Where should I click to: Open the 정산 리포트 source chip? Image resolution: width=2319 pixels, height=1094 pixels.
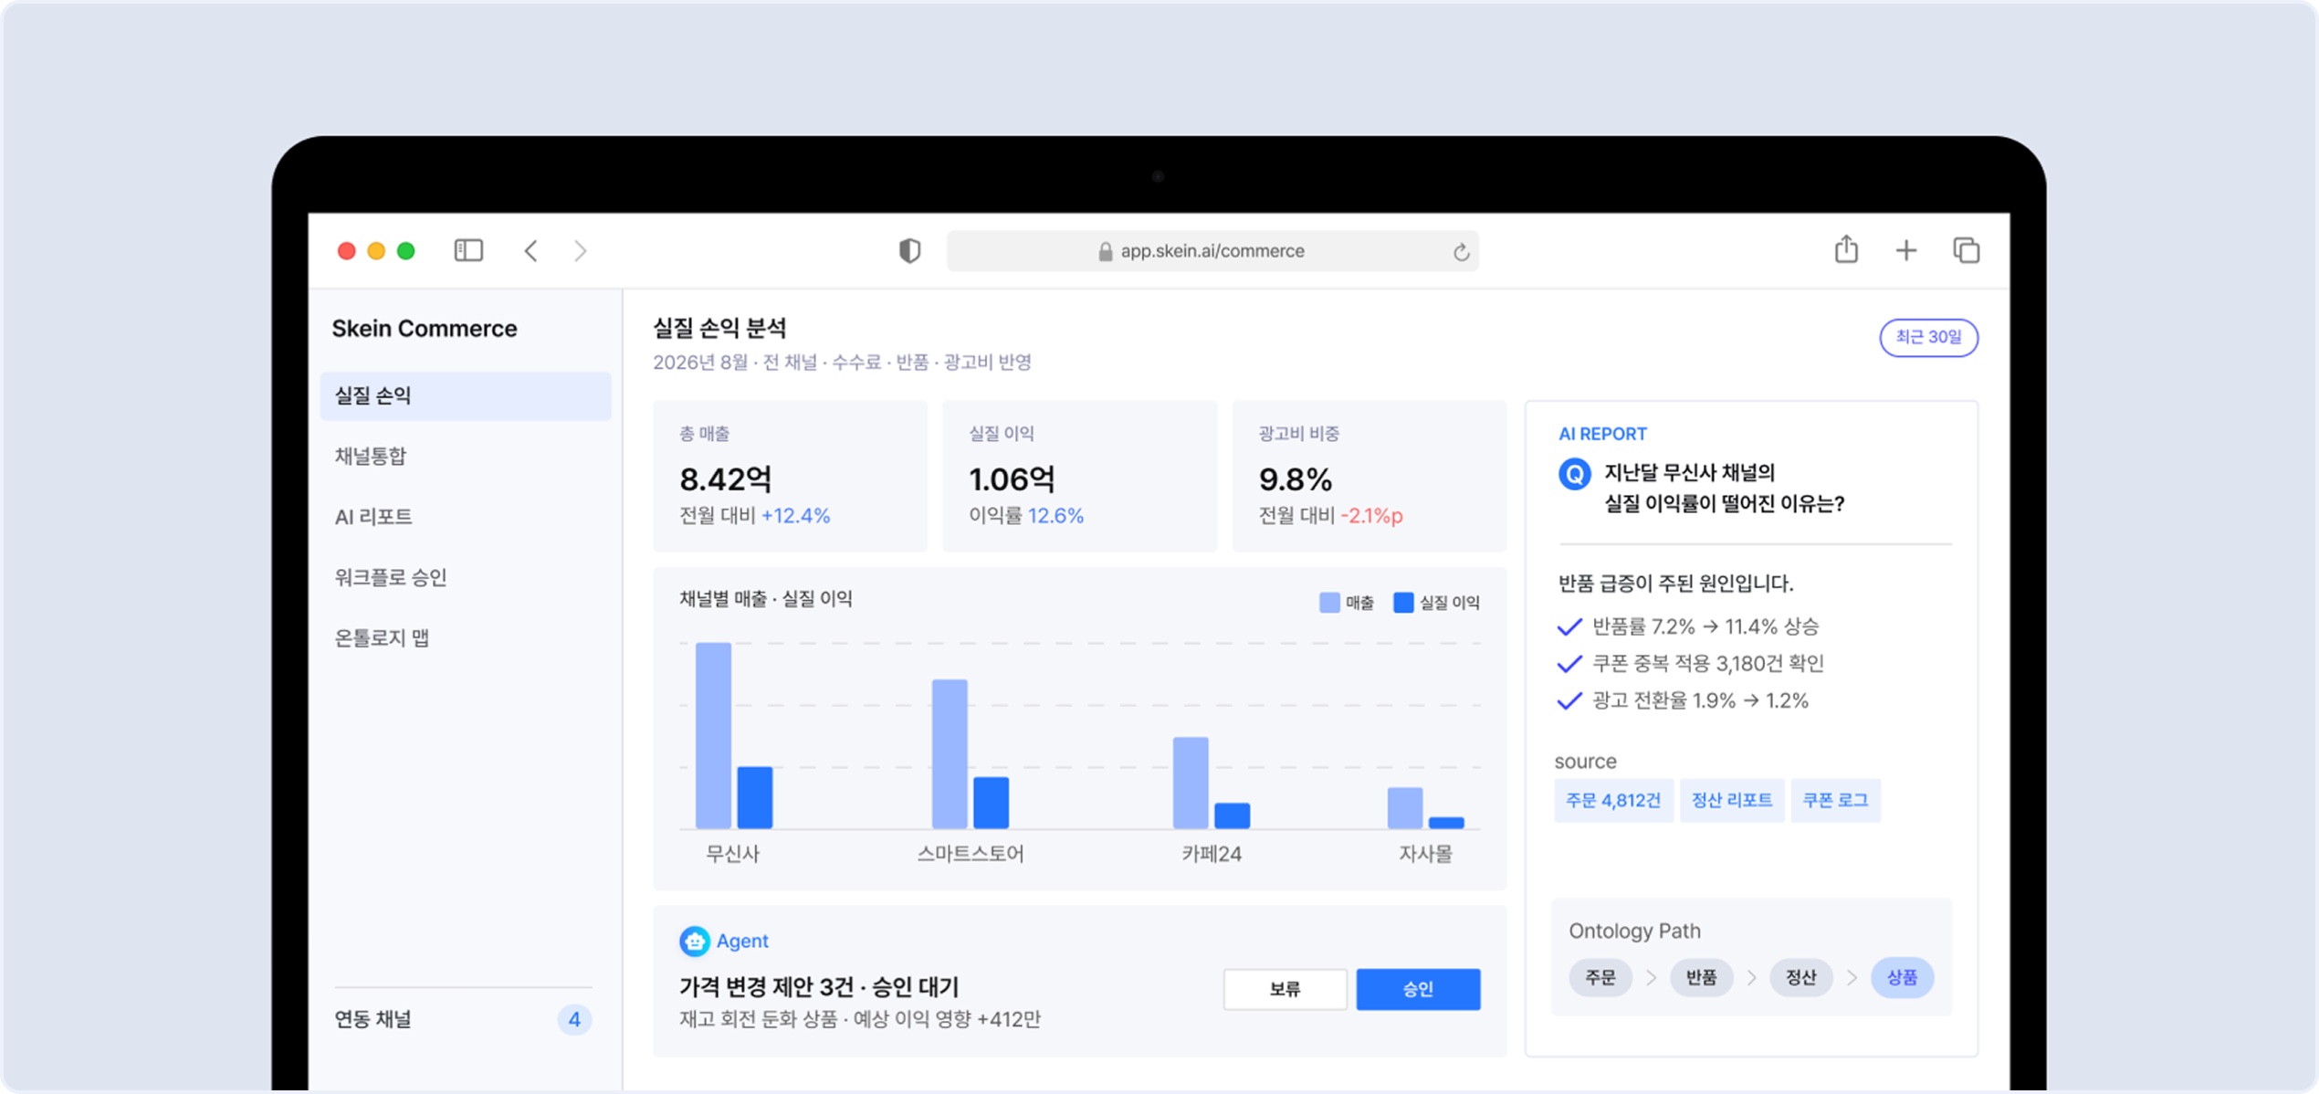coord(1732,801)
